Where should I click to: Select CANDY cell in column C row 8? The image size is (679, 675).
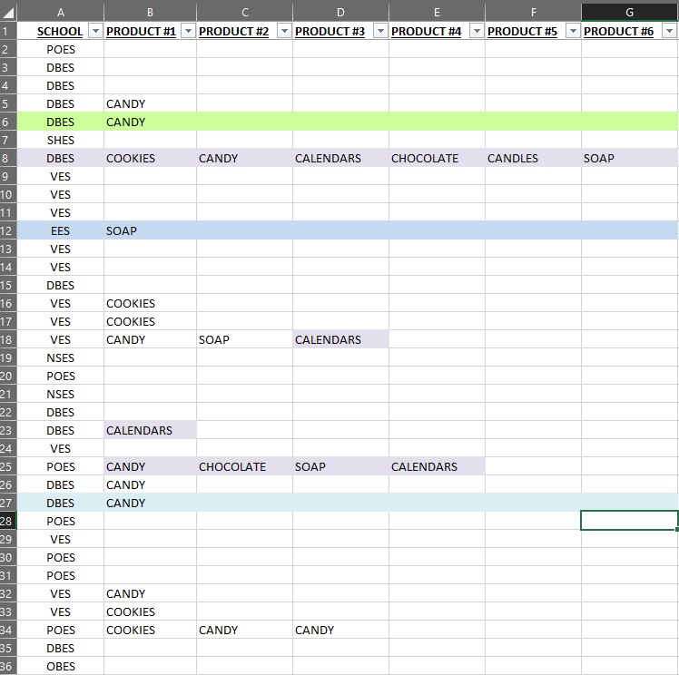[245, 158]
